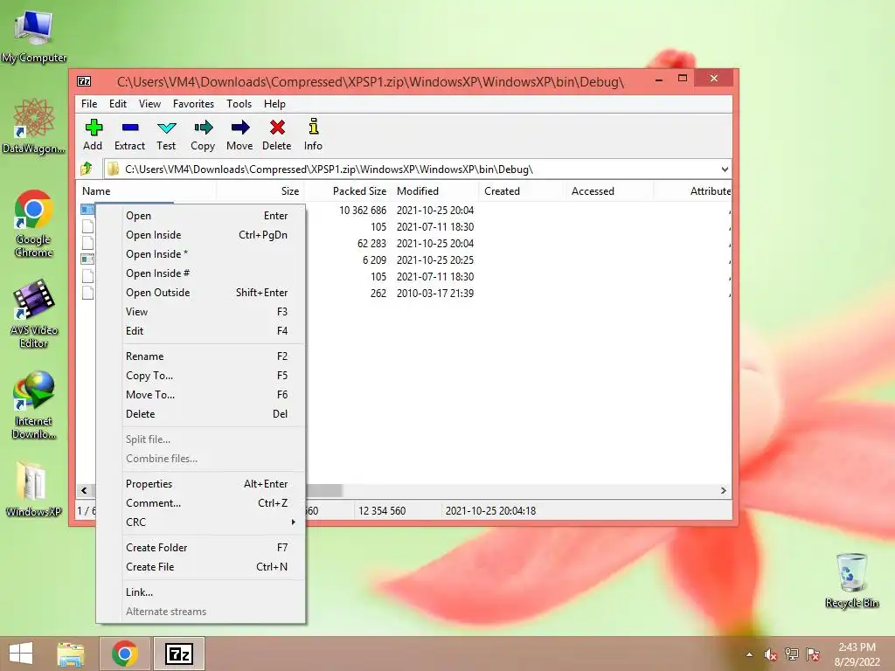Select row modified 2010-03-17 21:39
The width and height of the screenshot is (895, 671).
pos(405,294)
